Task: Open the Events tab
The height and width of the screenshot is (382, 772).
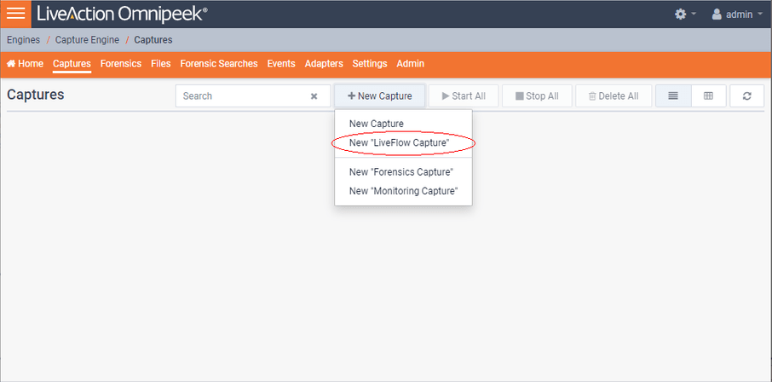Action: point(281,64)
